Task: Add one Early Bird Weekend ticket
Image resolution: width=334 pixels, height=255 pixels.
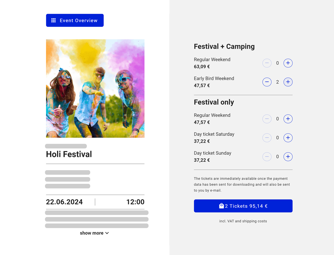Action: 288,82
